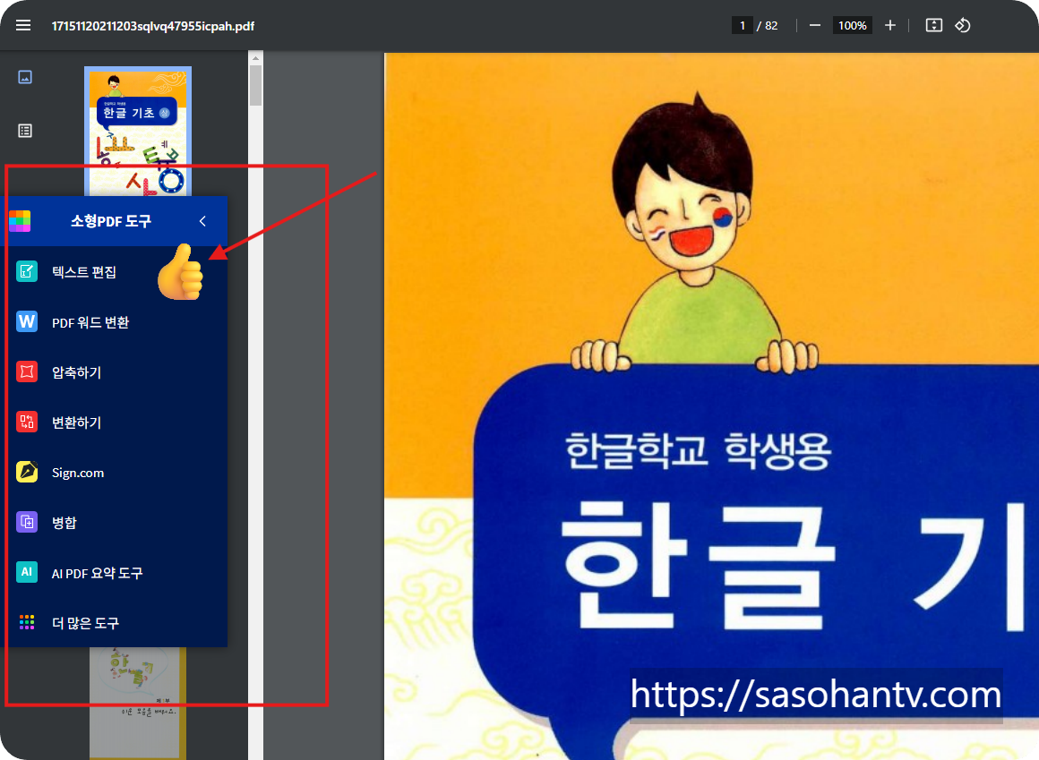
Task: Click the total pages 82 text
Action: point(771,25)
